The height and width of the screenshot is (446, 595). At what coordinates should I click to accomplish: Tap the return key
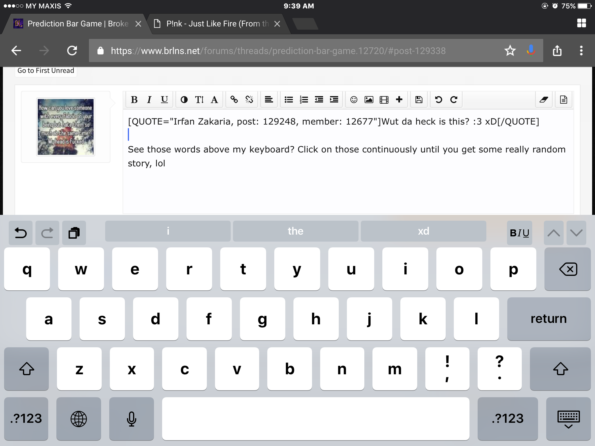[549, 319]
